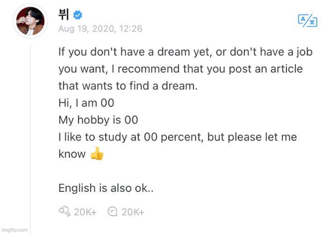Click the blue verified badge
335x234 pixels.
78,16
